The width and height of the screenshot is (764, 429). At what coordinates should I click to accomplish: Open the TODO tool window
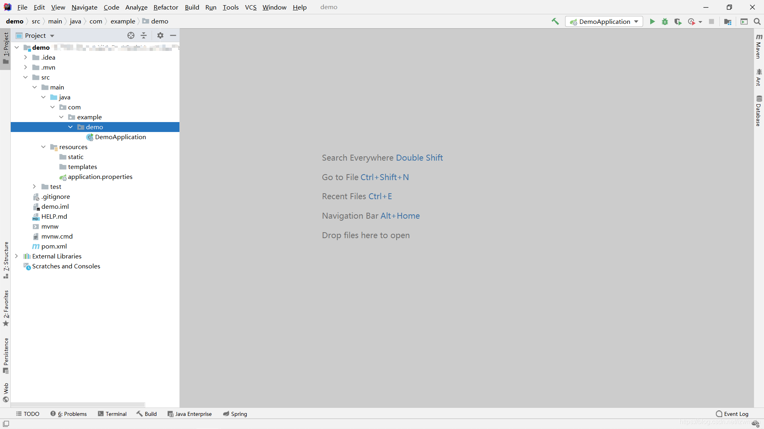(27, 414)
